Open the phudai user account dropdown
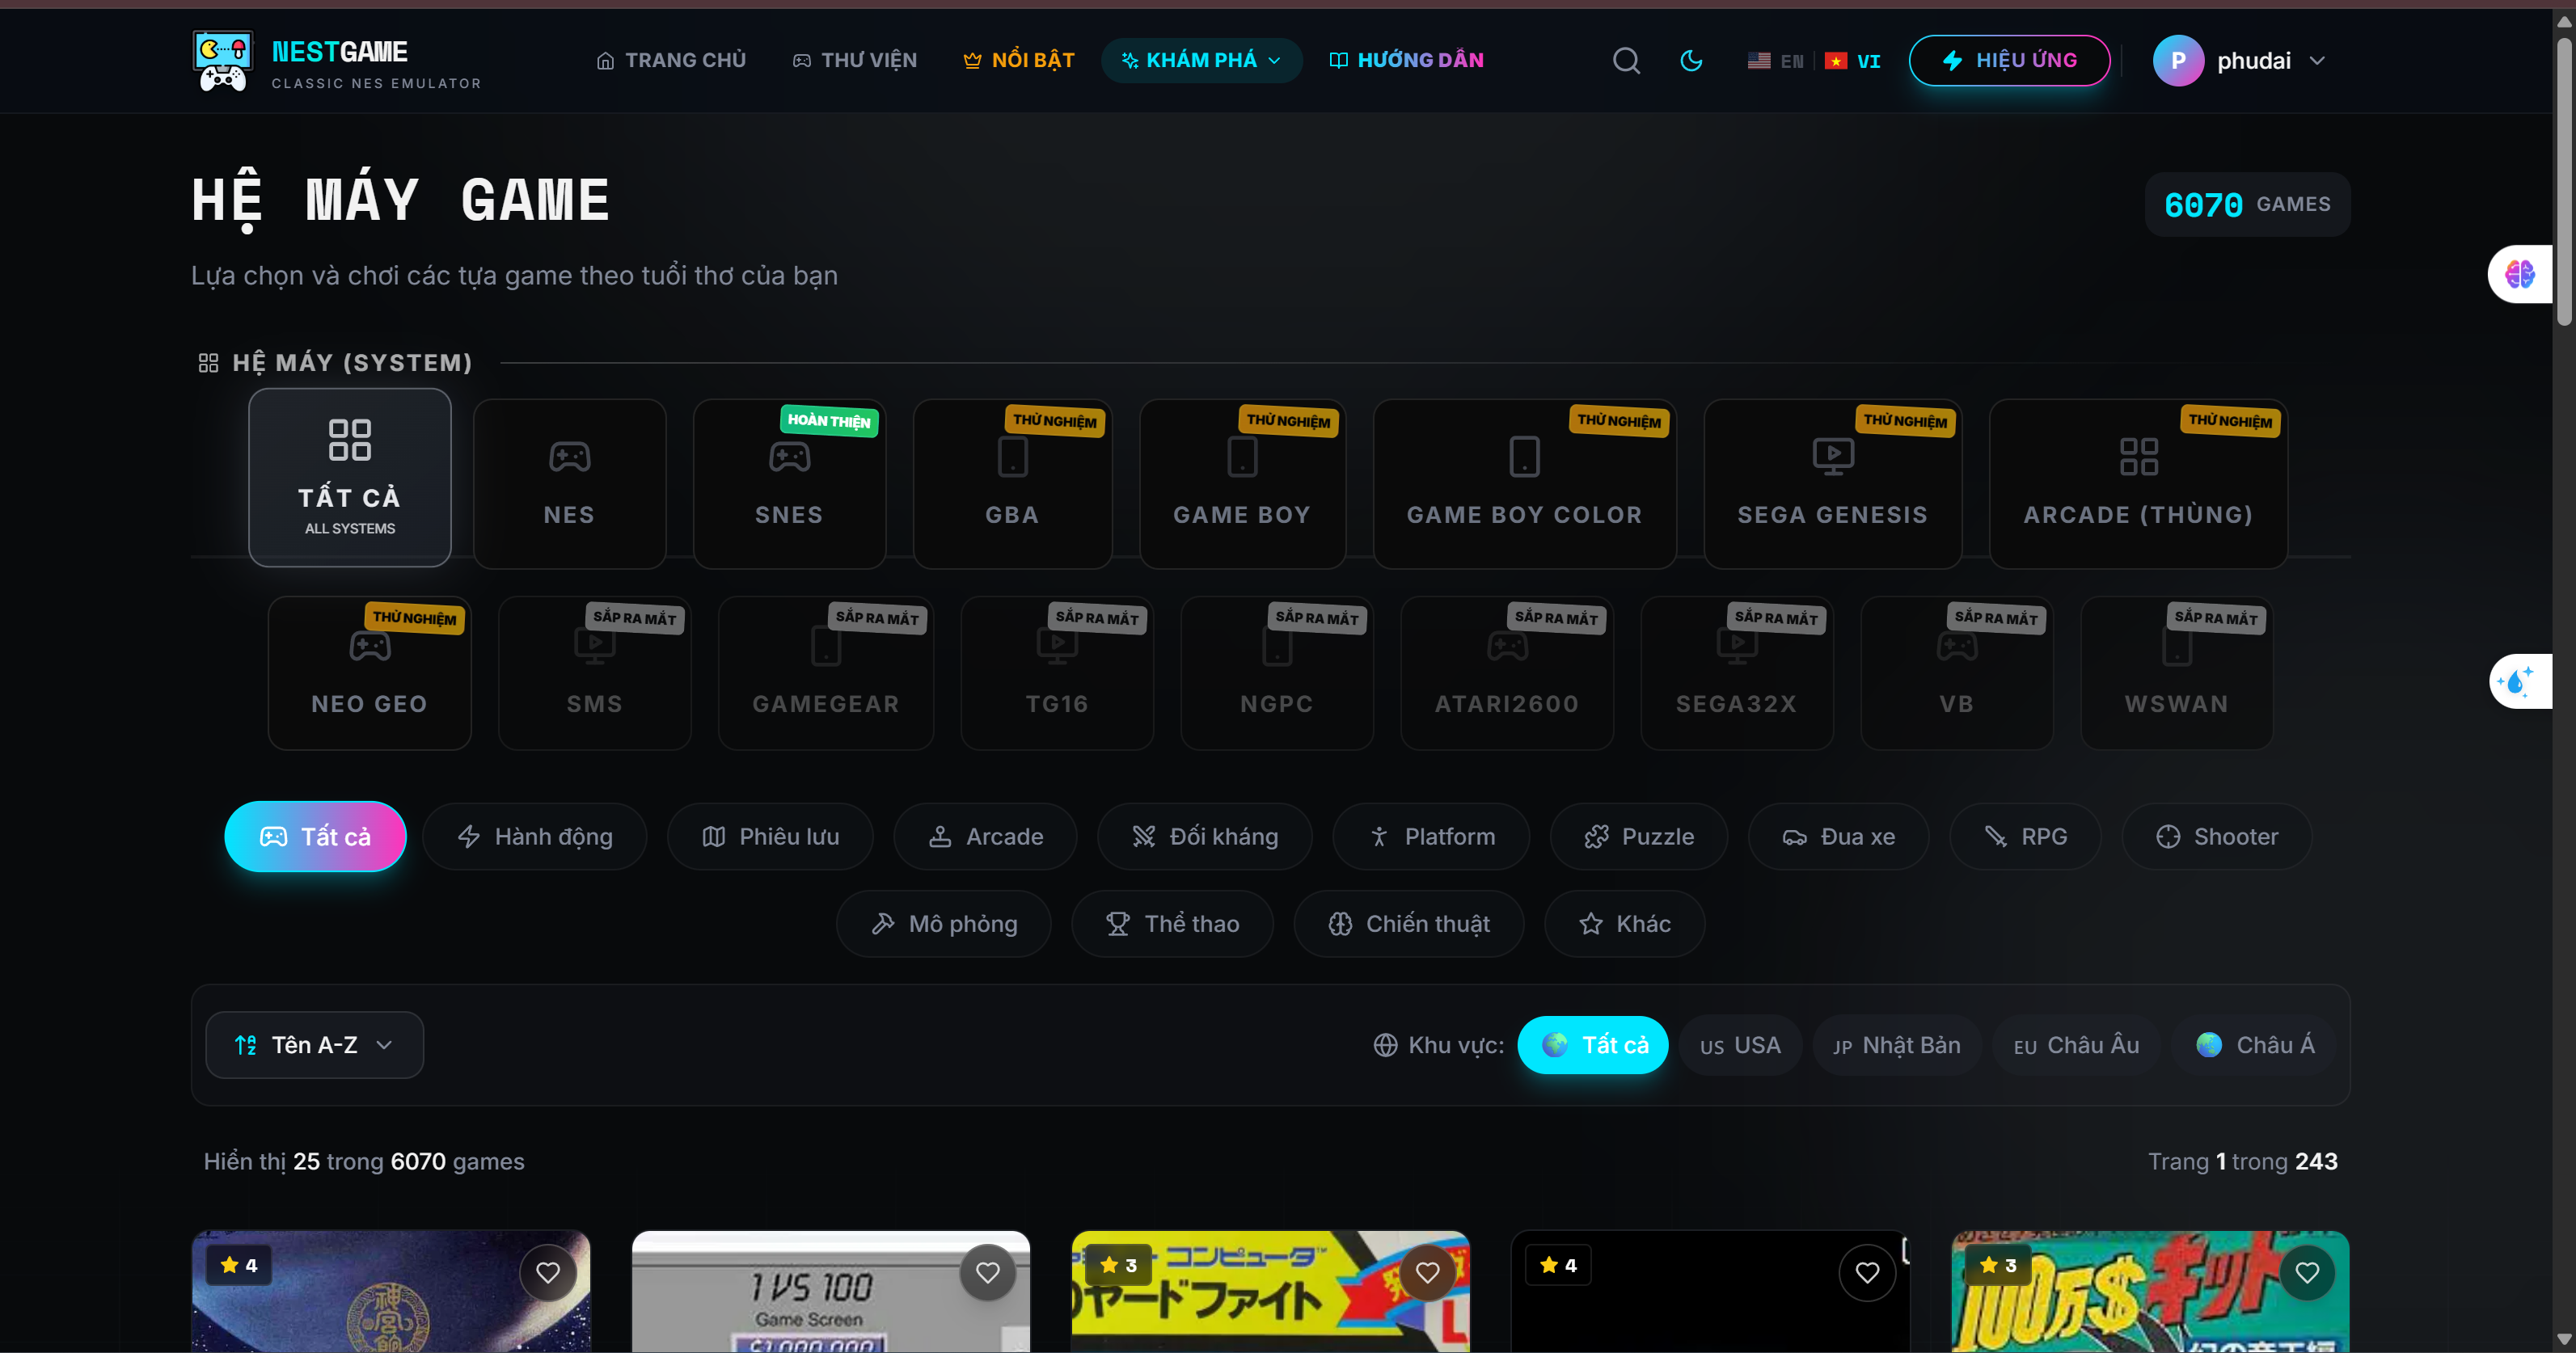The width and height of the screenshot is (2576, 1353). tap(2240, 61)
